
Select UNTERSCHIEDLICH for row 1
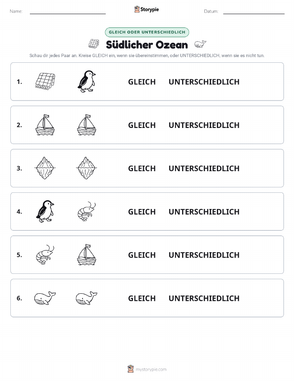click(204, 82)
